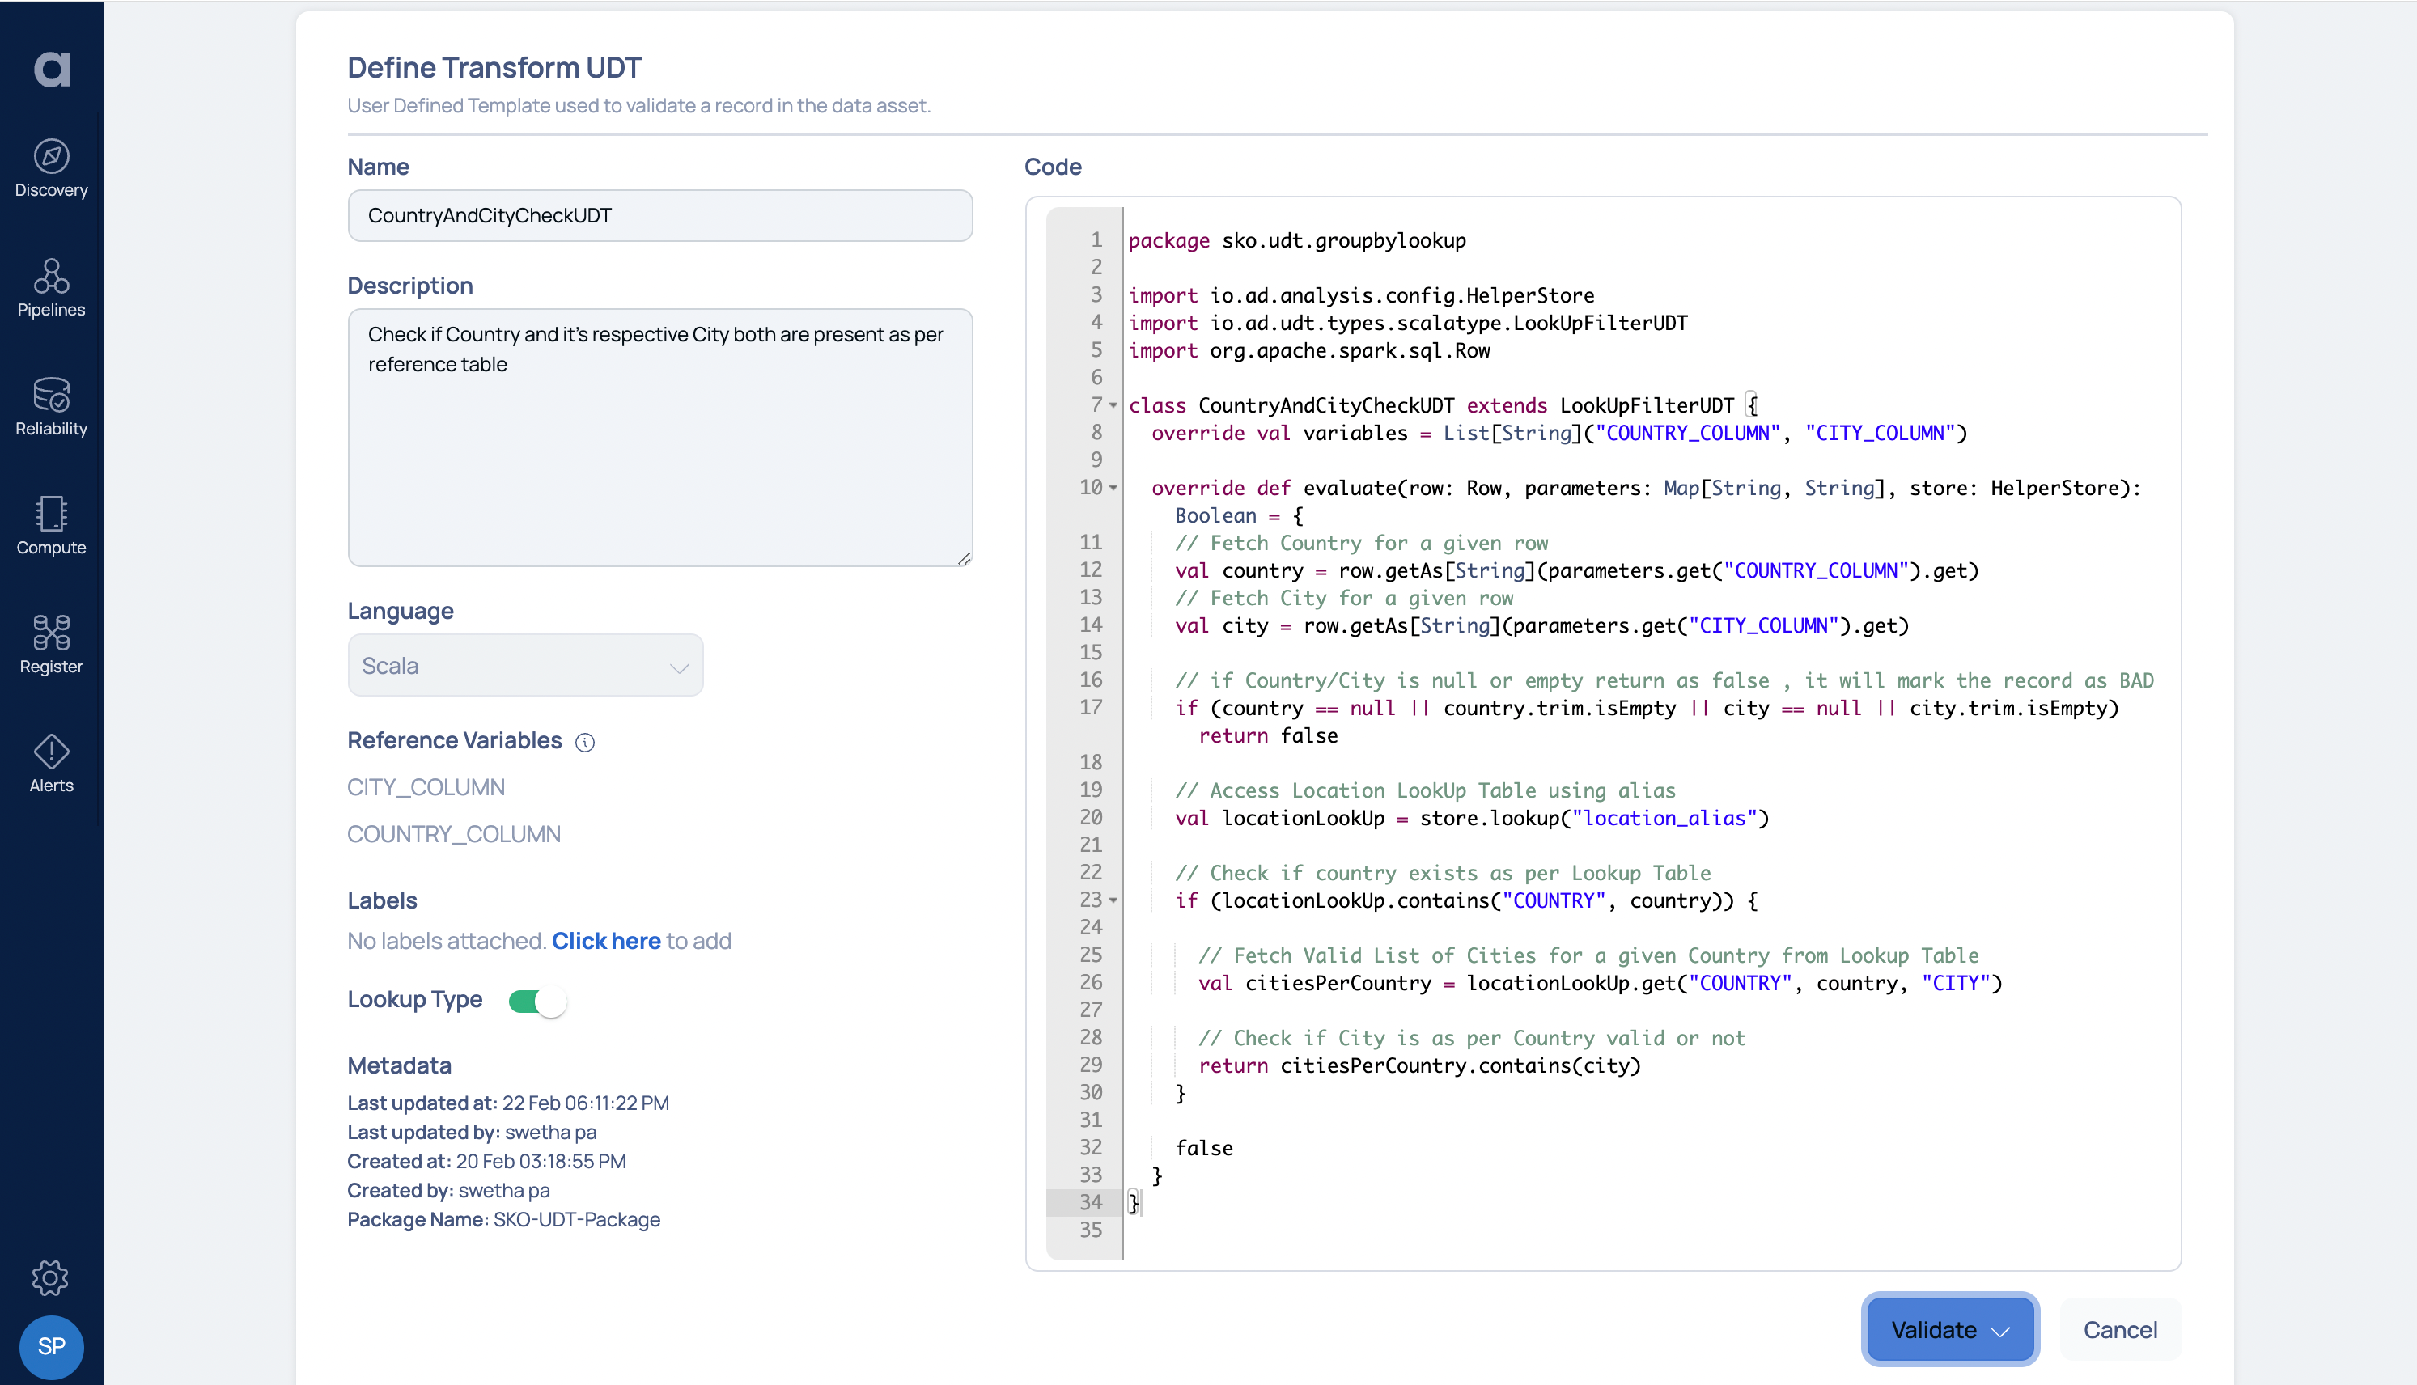Click the SP user avatar
The height and width of the screenshot is (1385, 2417).
pos(51,1346)
